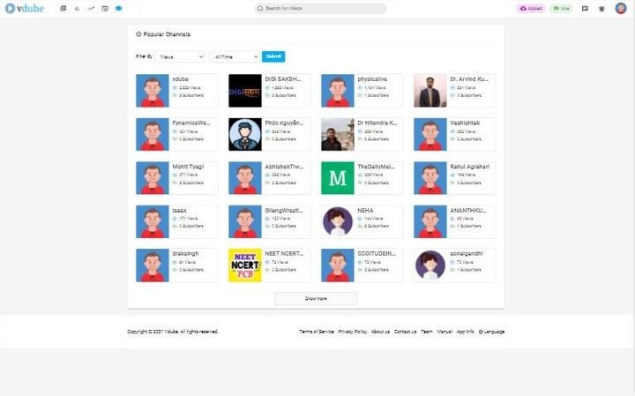Open the sonalgandhi channel avatar
The width and height of the screenshot is (635, 396).
[430, 265]
